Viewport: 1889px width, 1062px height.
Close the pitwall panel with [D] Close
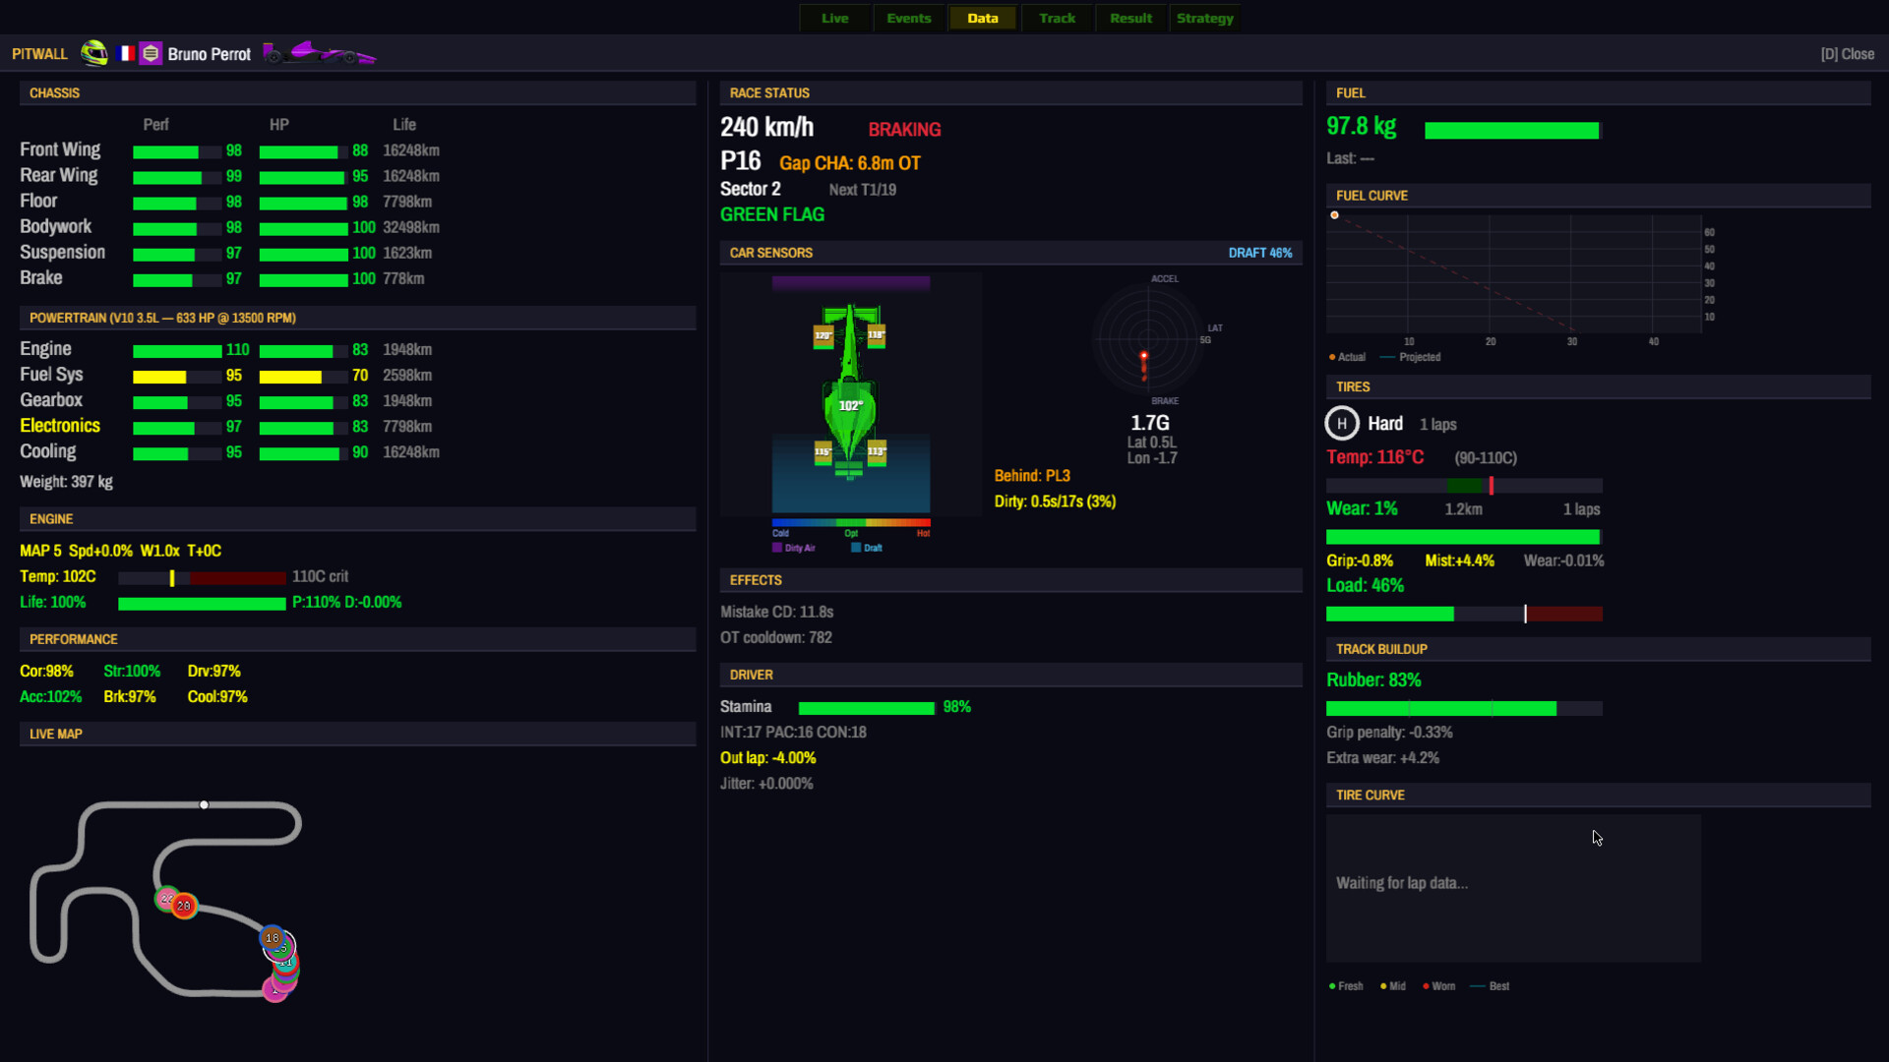(1847, 54)
